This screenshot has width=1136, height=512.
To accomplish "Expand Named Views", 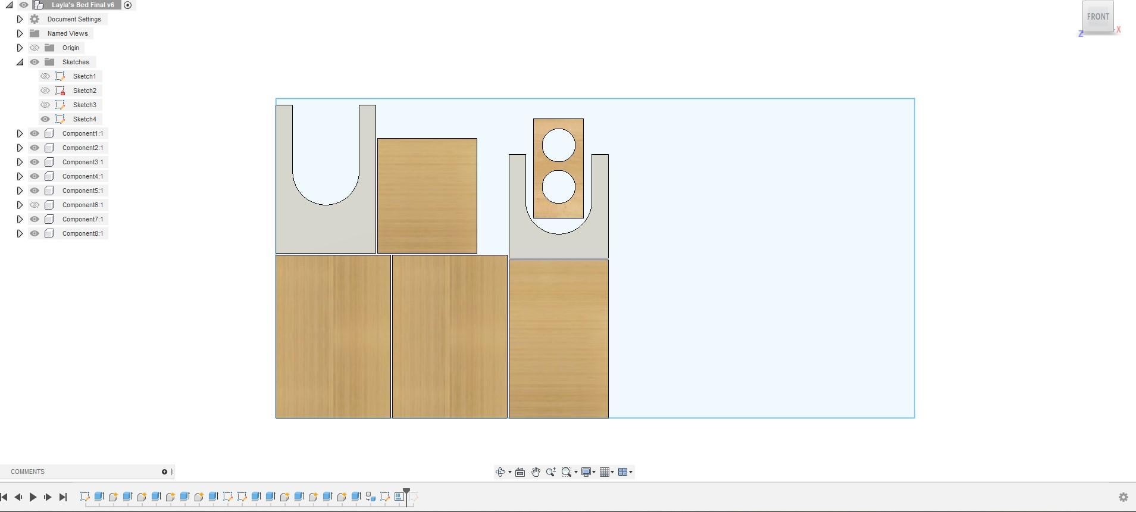I will pyautogui.click(x=20, y=33).
